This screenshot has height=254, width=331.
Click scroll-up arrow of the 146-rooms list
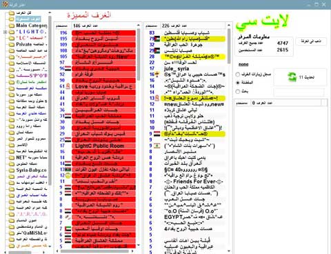pos(139,26)
